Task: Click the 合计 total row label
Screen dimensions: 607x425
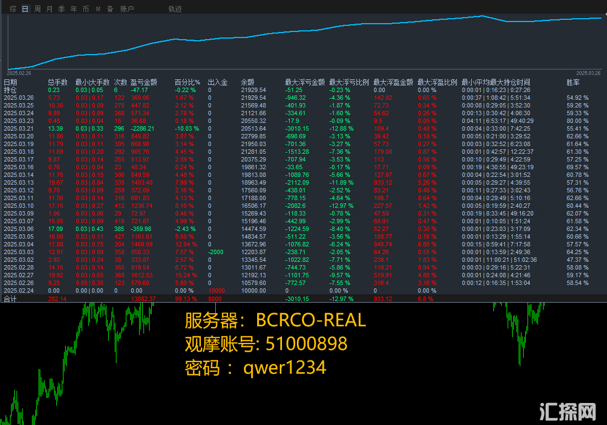Action: (10, 299)
